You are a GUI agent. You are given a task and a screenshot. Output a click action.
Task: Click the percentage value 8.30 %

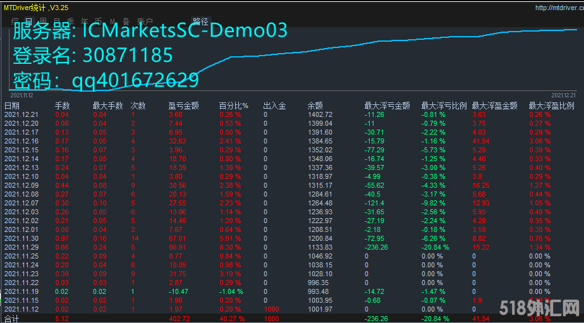(230, 247)
